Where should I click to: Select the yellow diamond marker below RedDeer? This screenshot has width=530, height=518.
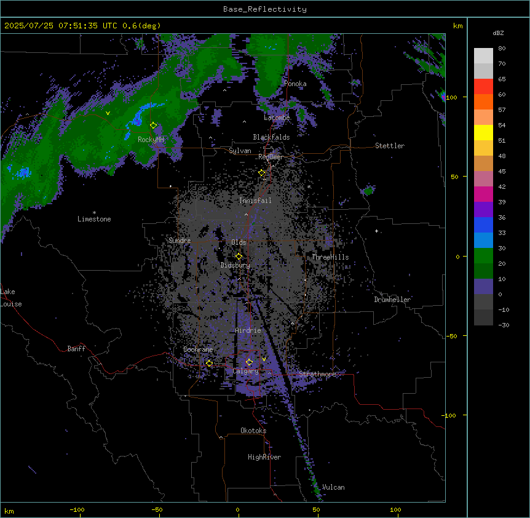(x=262, y=173)
